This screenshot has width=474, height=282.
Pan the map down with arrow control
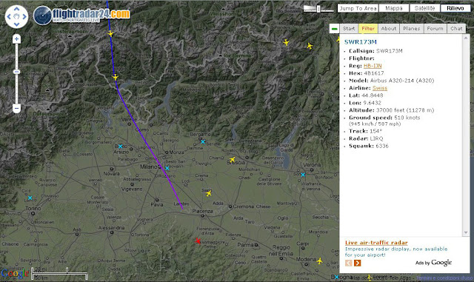pos(16,24)
